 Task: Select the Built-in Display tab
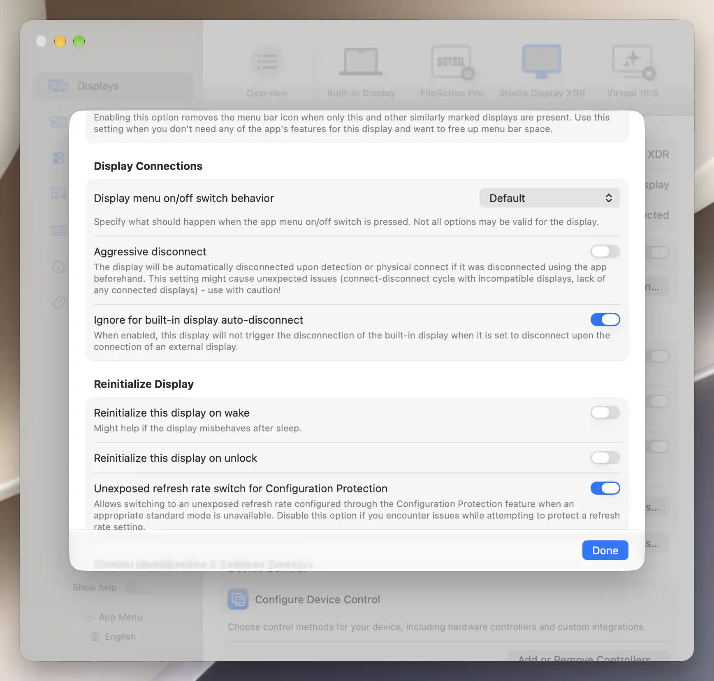(361, 72)
